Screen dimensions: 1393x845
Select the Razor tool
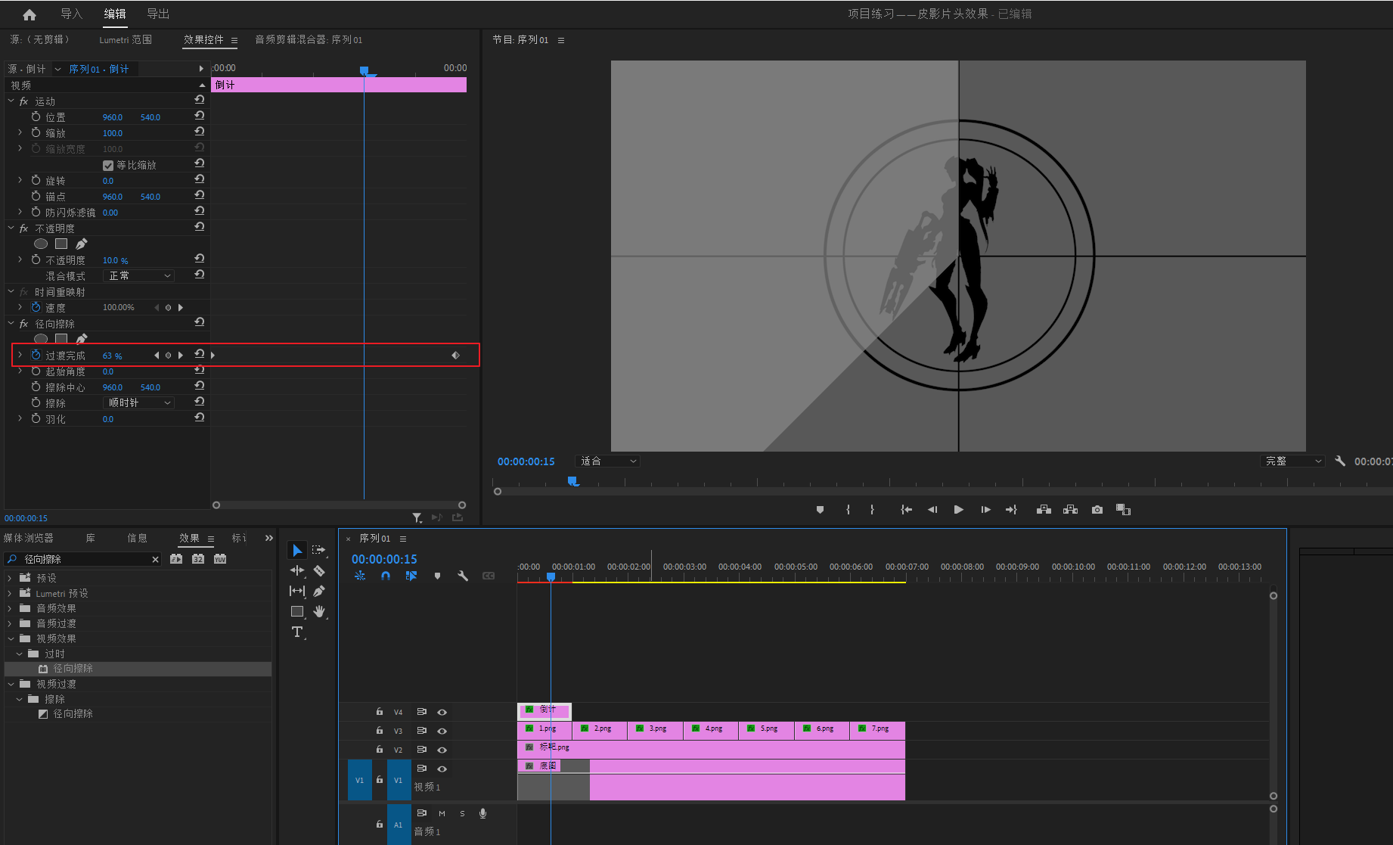319,571
